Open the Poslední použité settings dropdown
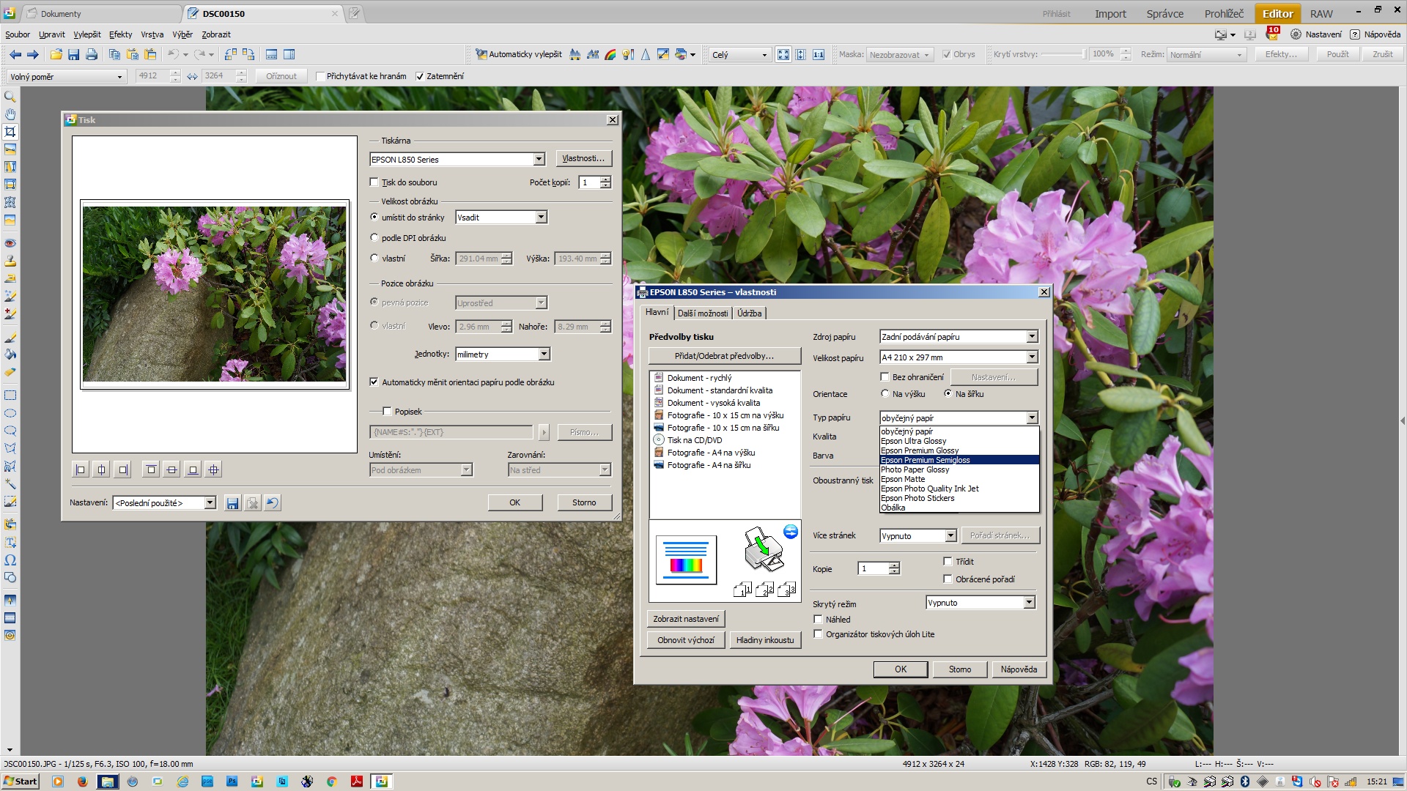 (164, 503)
